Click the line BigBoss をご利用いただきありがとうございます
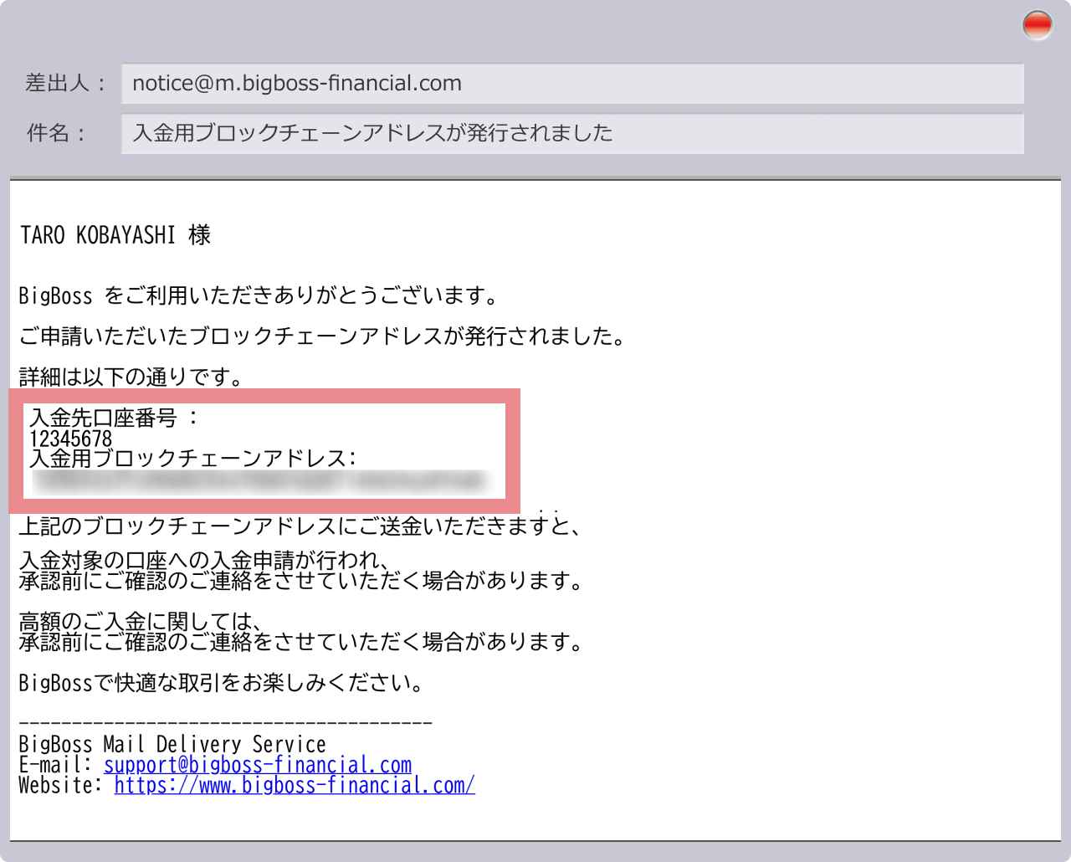Viewport: 1071px width, 862px height. (259, 295)
